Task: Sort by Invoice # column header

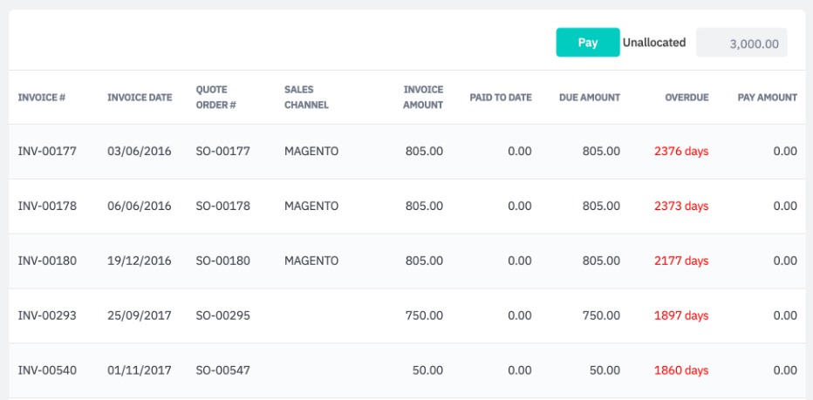Action: click(x=42, y=98)
